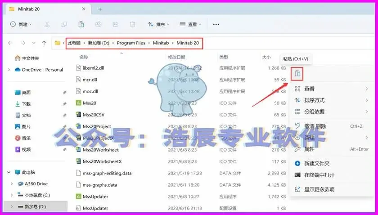Open the 查看 view dropdown in toolbar
This screenshot has height=215, width=378.
pos(190,24)
